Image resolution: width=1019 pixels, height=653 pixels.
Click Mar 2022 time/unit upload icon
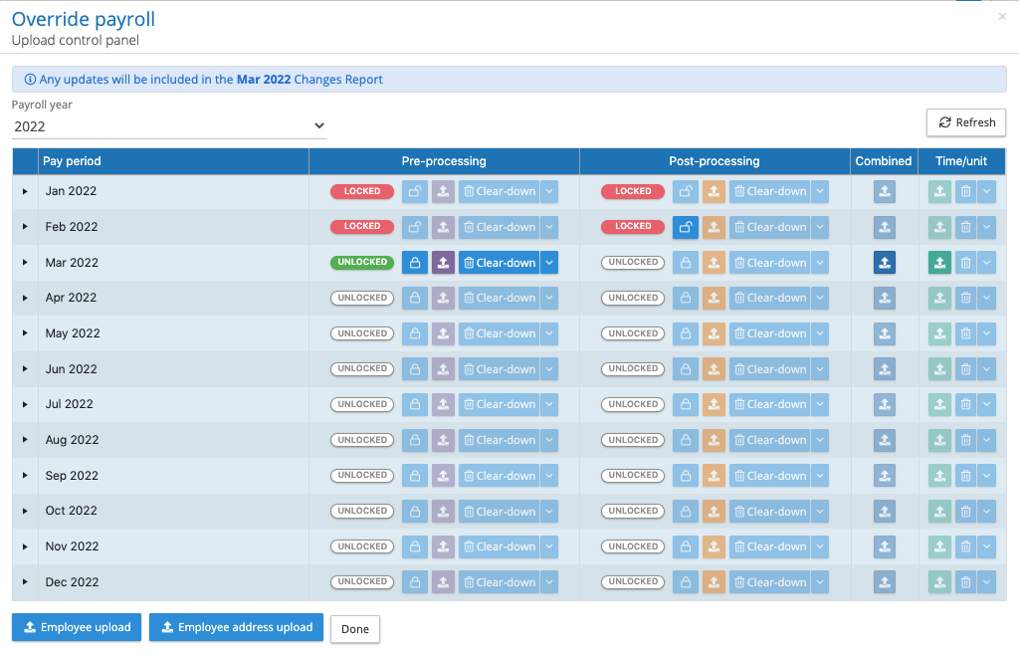click(939, 263)
